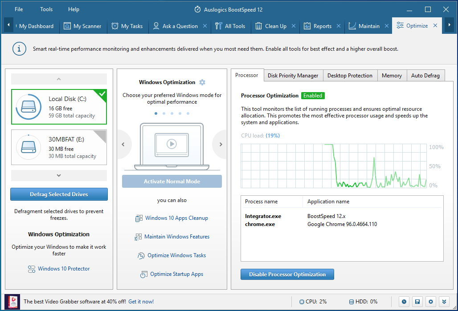The width and height of the screenshot is (458, 311).
Task: Open settings gear in bottom status bar
Action: tap(431, 302)
